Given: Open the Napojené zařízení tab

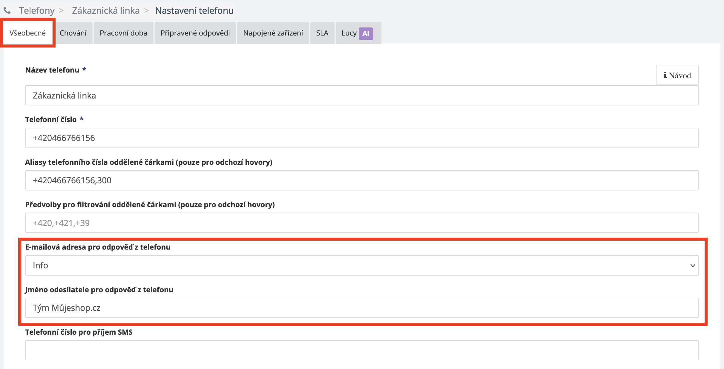Looking at the screenshot, I should (x=273, y=33).
